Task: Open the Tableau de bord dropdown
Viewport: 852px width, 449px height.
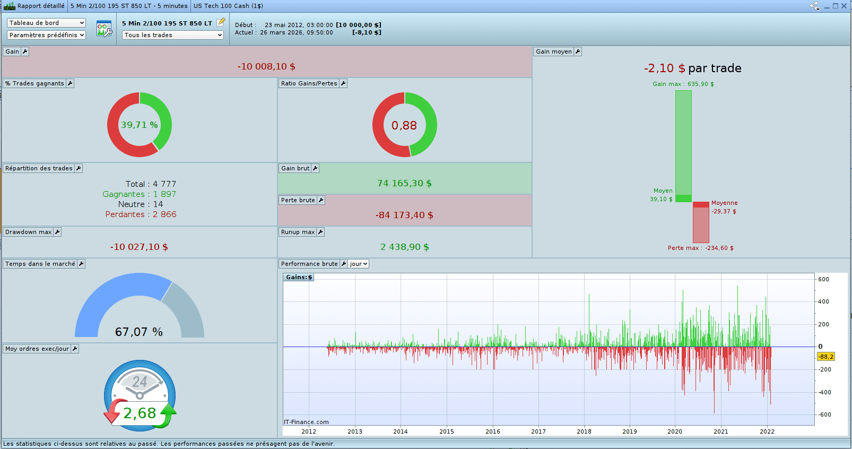Action: [46, 23]
